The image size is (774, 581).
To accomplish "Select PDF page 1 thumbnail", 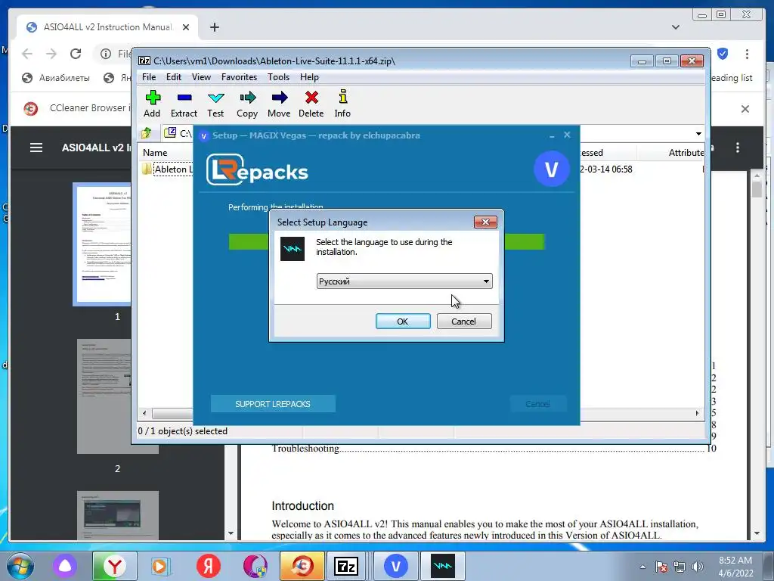I will pos(102,244).
